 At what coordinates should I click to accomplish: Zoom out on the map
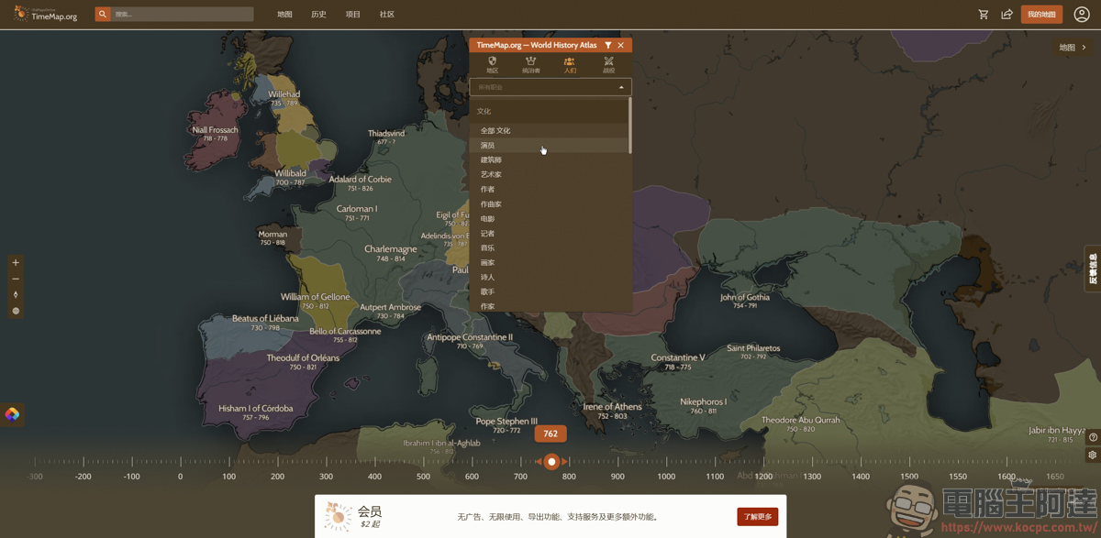pos(16,279)
